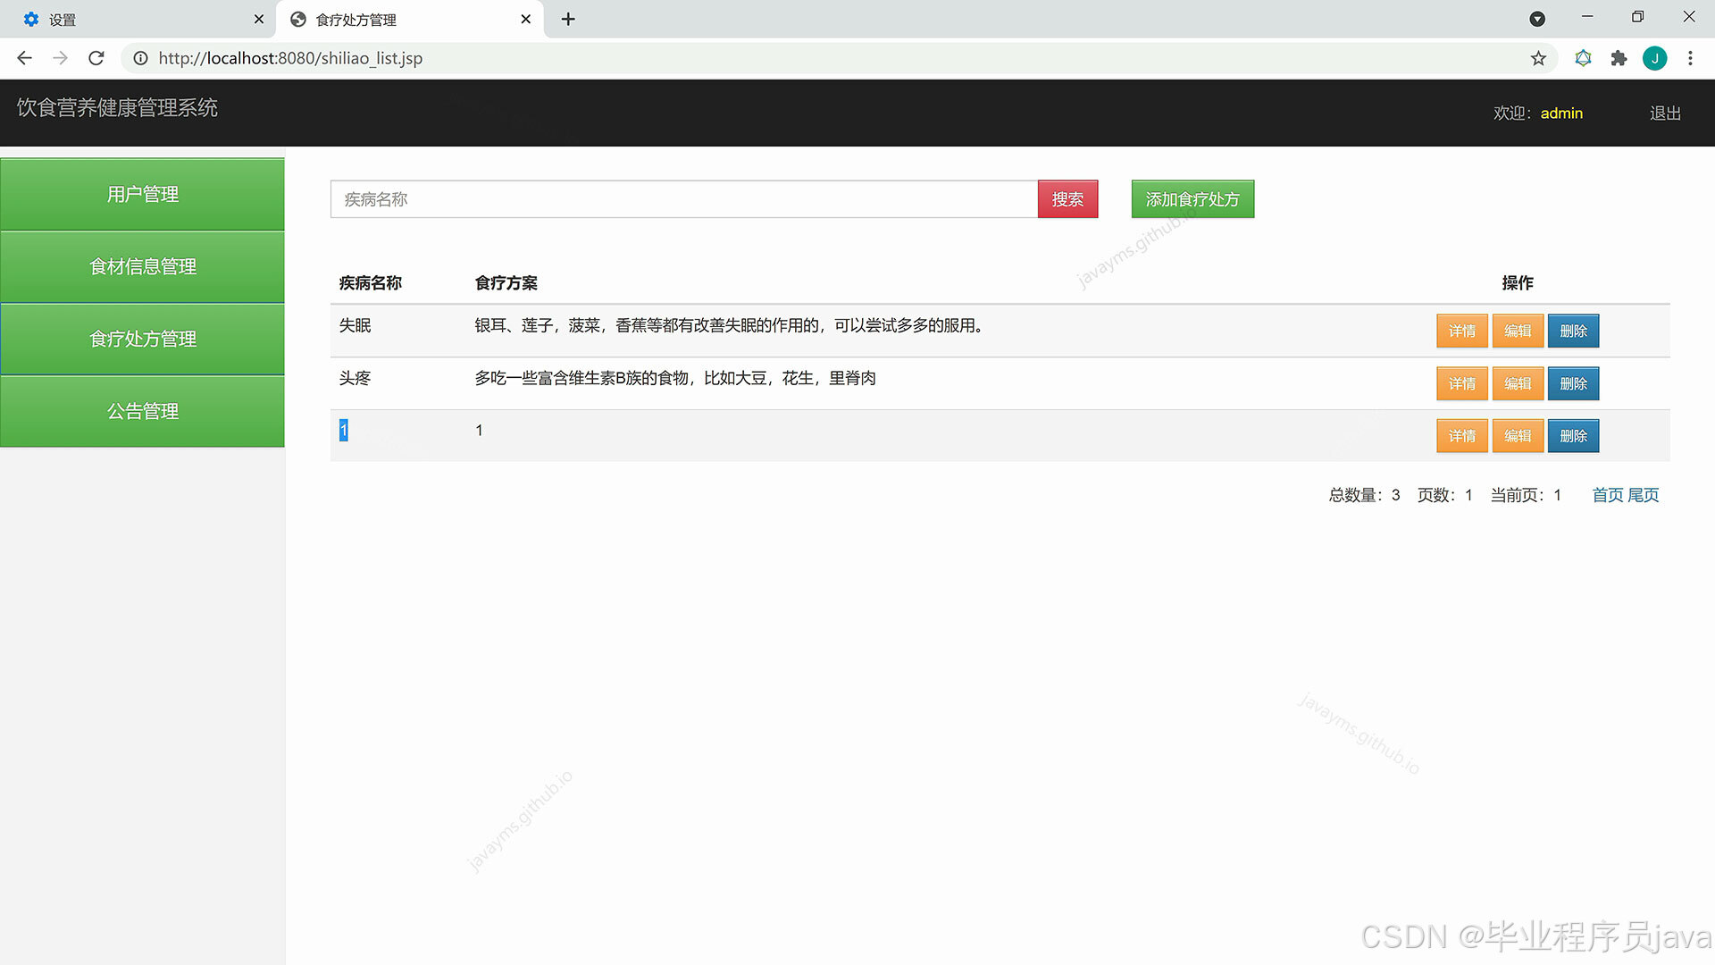Screen dimensions: 1715x965
Task: Click the 多吃一些富含维生素B族 diet text
Action: 675,379
